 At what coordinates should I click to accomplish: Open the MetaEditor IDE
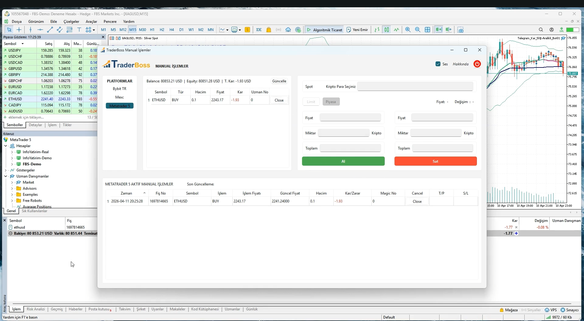click(259, 29)
